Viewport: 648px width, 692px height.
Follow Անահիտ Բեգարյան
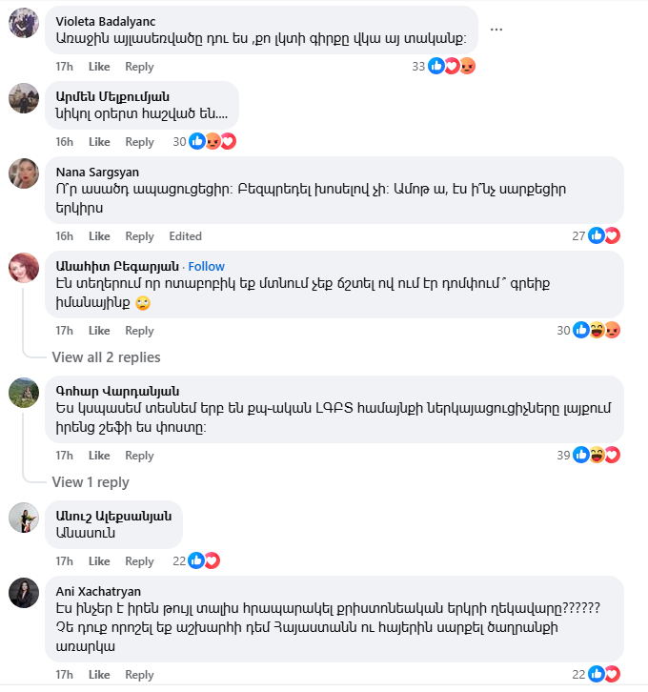(x=206, y=266)
